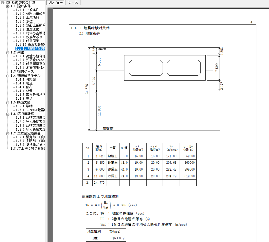Image resolution: width=269 pixels, height=242 pixels.
Task: Open 1.4.4 材質
Action: tap(24, 91)
